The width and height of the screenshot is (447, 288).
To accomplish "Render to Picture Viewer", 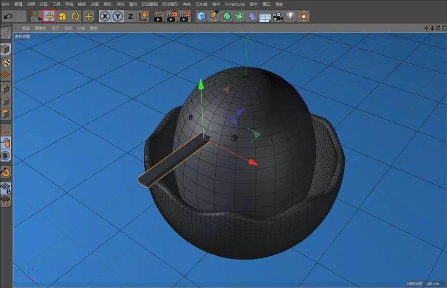I will 172,17.
